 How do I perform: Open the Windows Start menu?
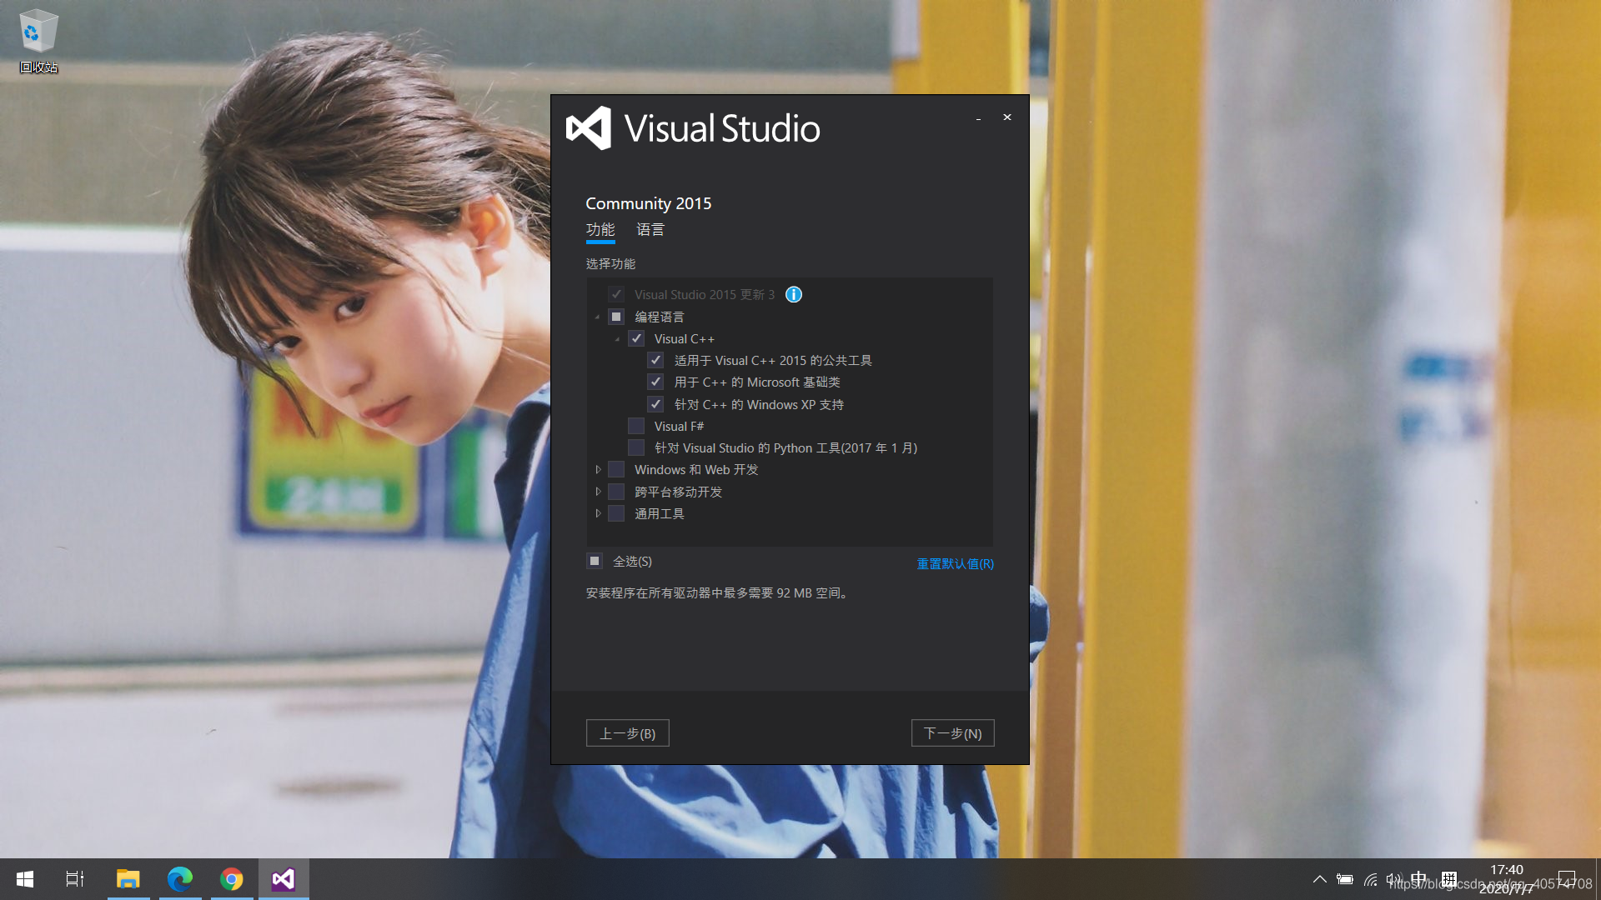coord(25,879)
